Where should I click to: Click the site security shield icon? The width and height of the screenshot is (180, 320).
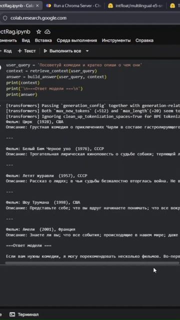[x=5, y=18]
